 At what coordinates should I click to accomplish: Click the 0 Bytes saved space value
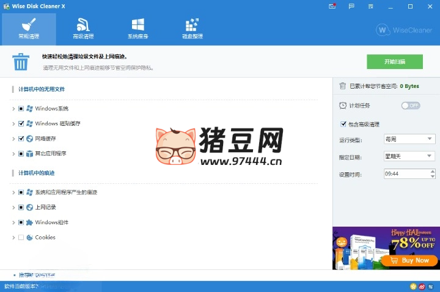(x=409, y=86)
